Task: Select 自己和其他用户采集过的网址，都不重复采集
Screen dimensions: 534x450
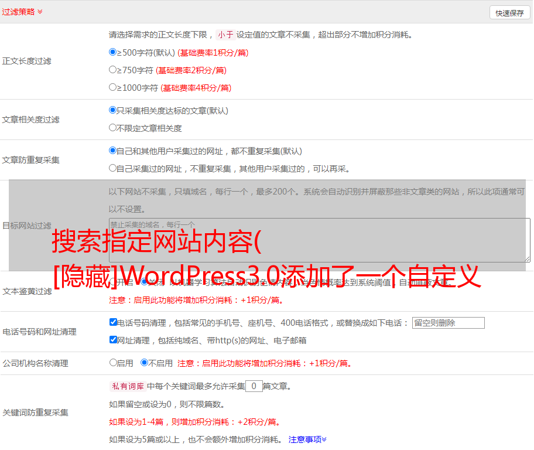Action: click(112, 151)
